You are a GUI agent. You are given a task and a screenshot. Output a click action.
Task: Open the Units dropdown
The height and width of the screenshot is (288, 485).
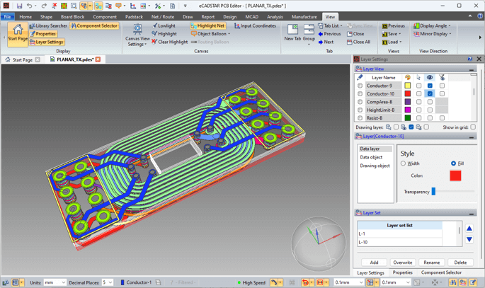click(55, 282)
